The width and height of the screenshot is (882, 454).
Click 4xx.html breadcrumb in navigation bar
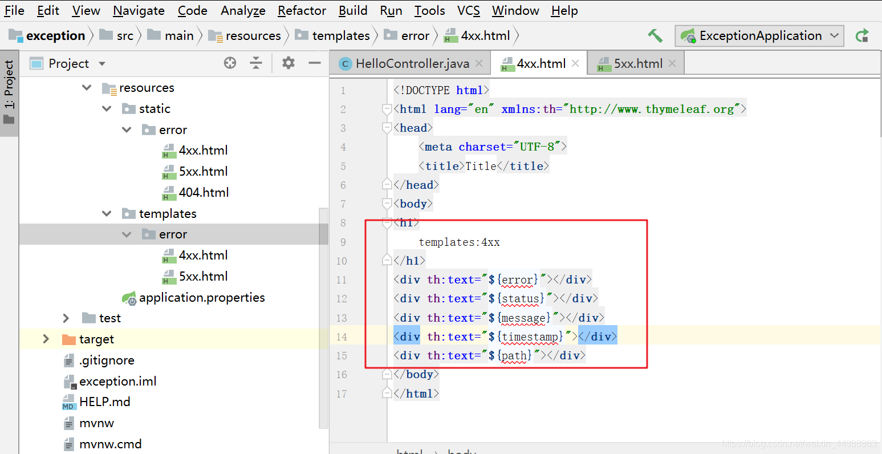click(477, 35)
